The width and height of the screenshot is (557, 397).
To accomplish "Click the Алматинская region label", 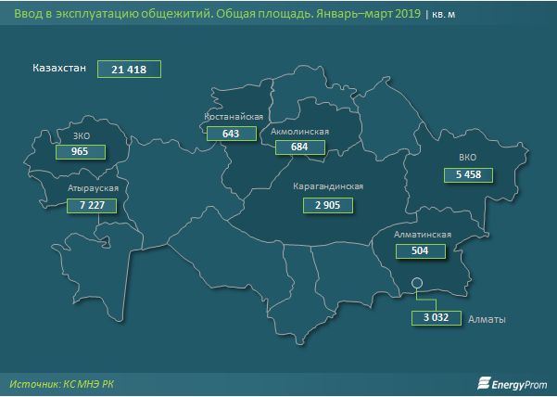I will [x=423, y=235].
